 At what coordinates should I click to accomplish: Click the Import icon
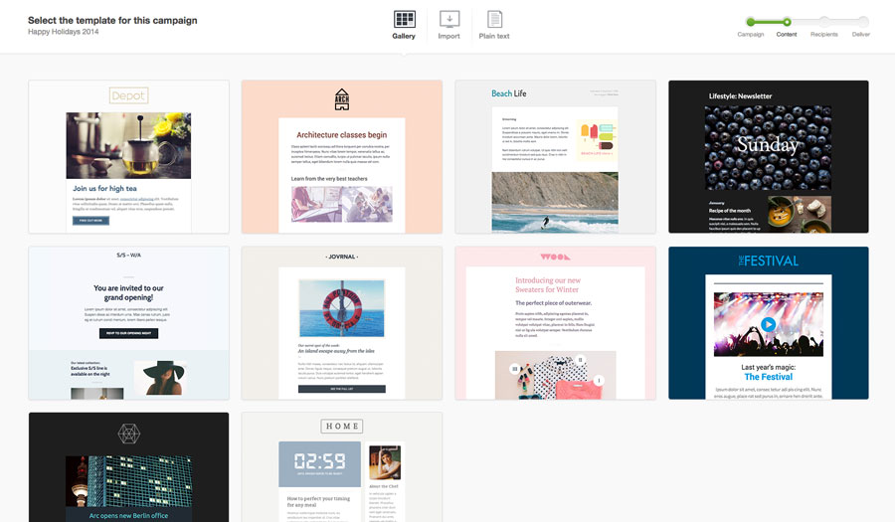[449, 20]
